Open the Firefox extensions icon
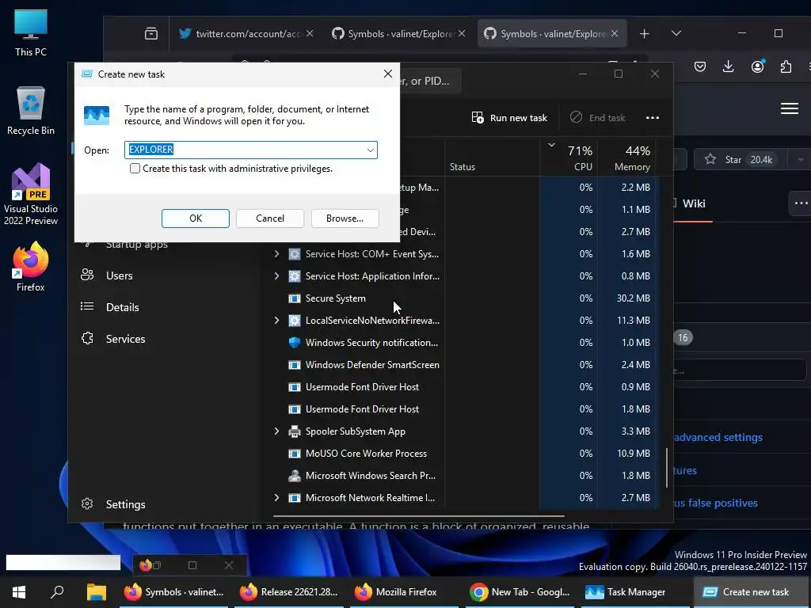This screenshot has height=608, width=811. (x=786, y=66)
